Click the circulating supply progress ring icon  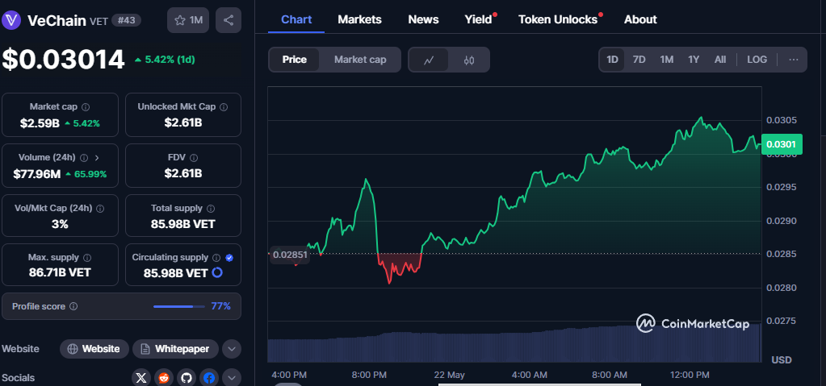pos(217,272)
